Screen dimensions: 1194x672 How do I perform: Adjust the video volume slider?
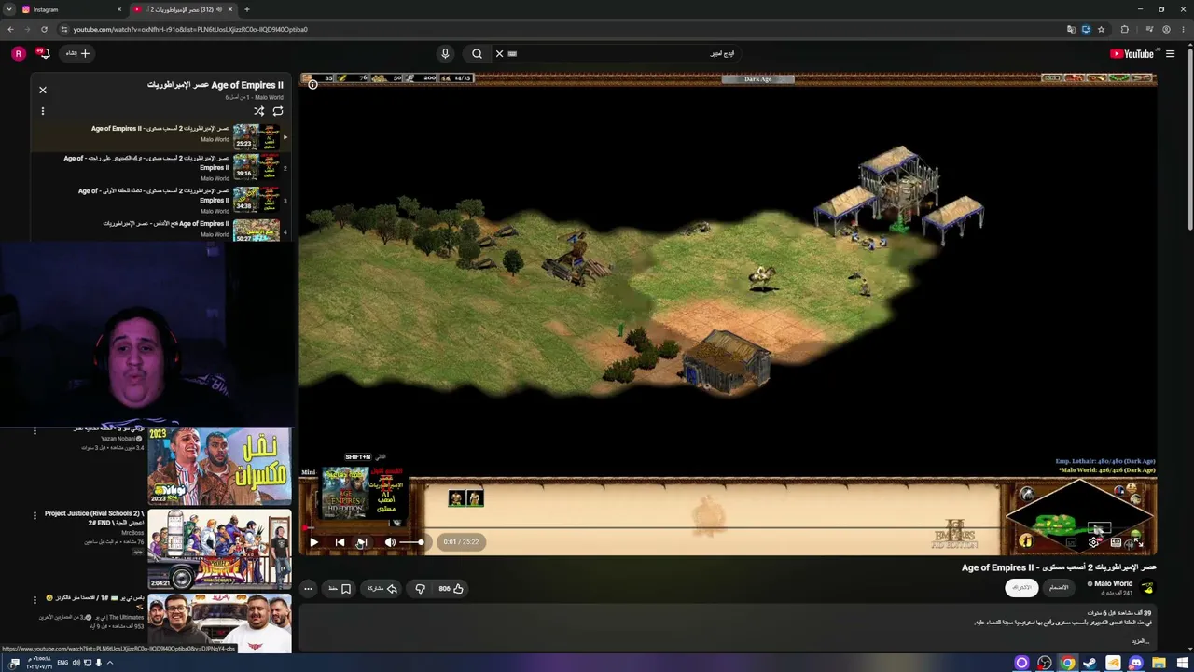tap(413, 542)
